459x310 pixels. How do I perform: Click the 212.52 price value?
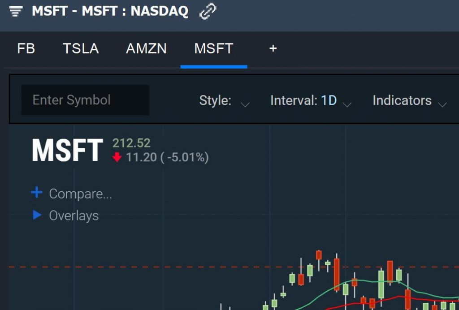(x=131, y=143)
